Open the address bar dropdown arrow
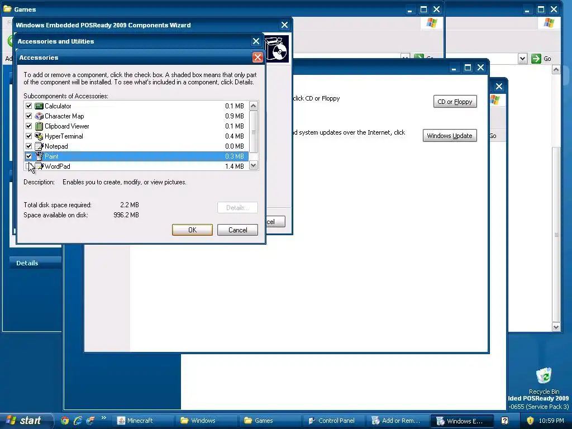 click(x=522, y=58)
